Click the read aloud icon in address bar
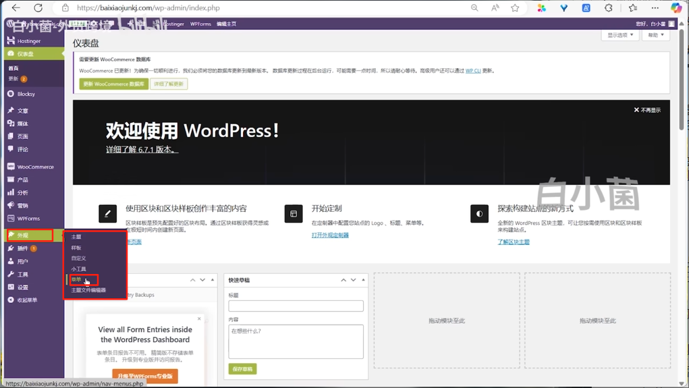The image size is (689, 388). (495, 8)
